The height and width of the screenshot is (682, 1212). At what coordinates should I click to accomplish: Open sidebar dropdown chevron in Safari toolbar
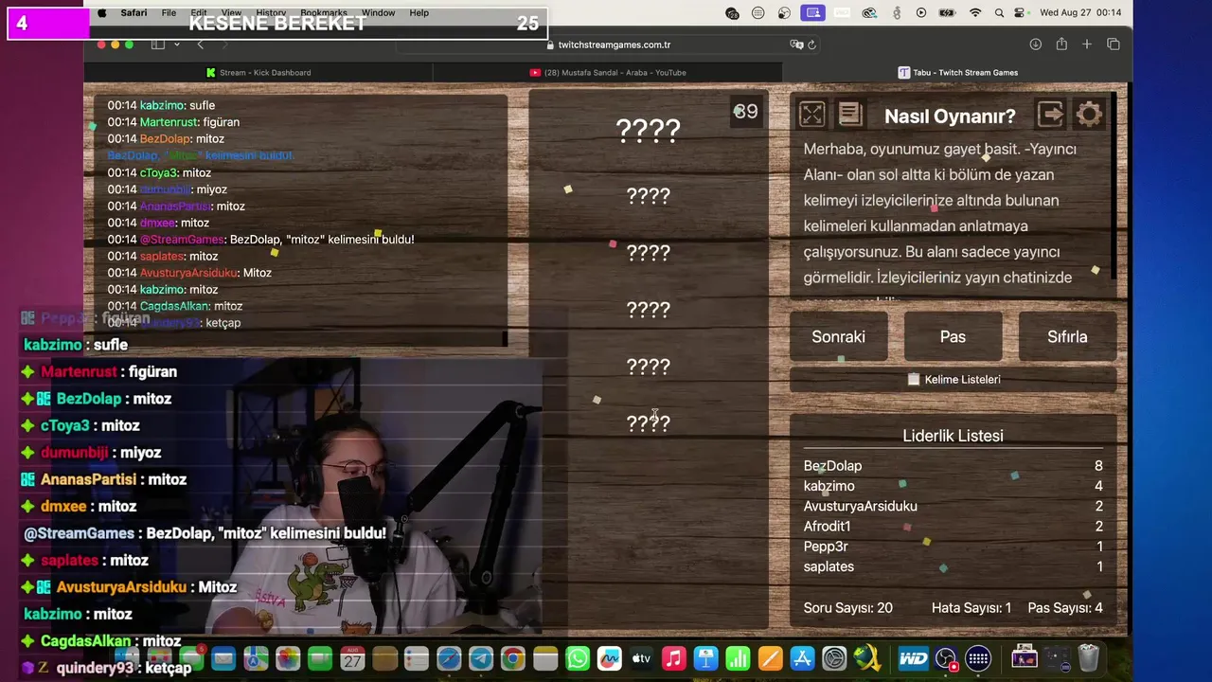(x=176, y=45)
